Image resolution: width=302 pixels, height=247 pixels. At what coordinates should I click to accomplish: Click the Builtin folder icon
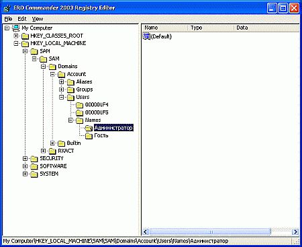(61, 143)
